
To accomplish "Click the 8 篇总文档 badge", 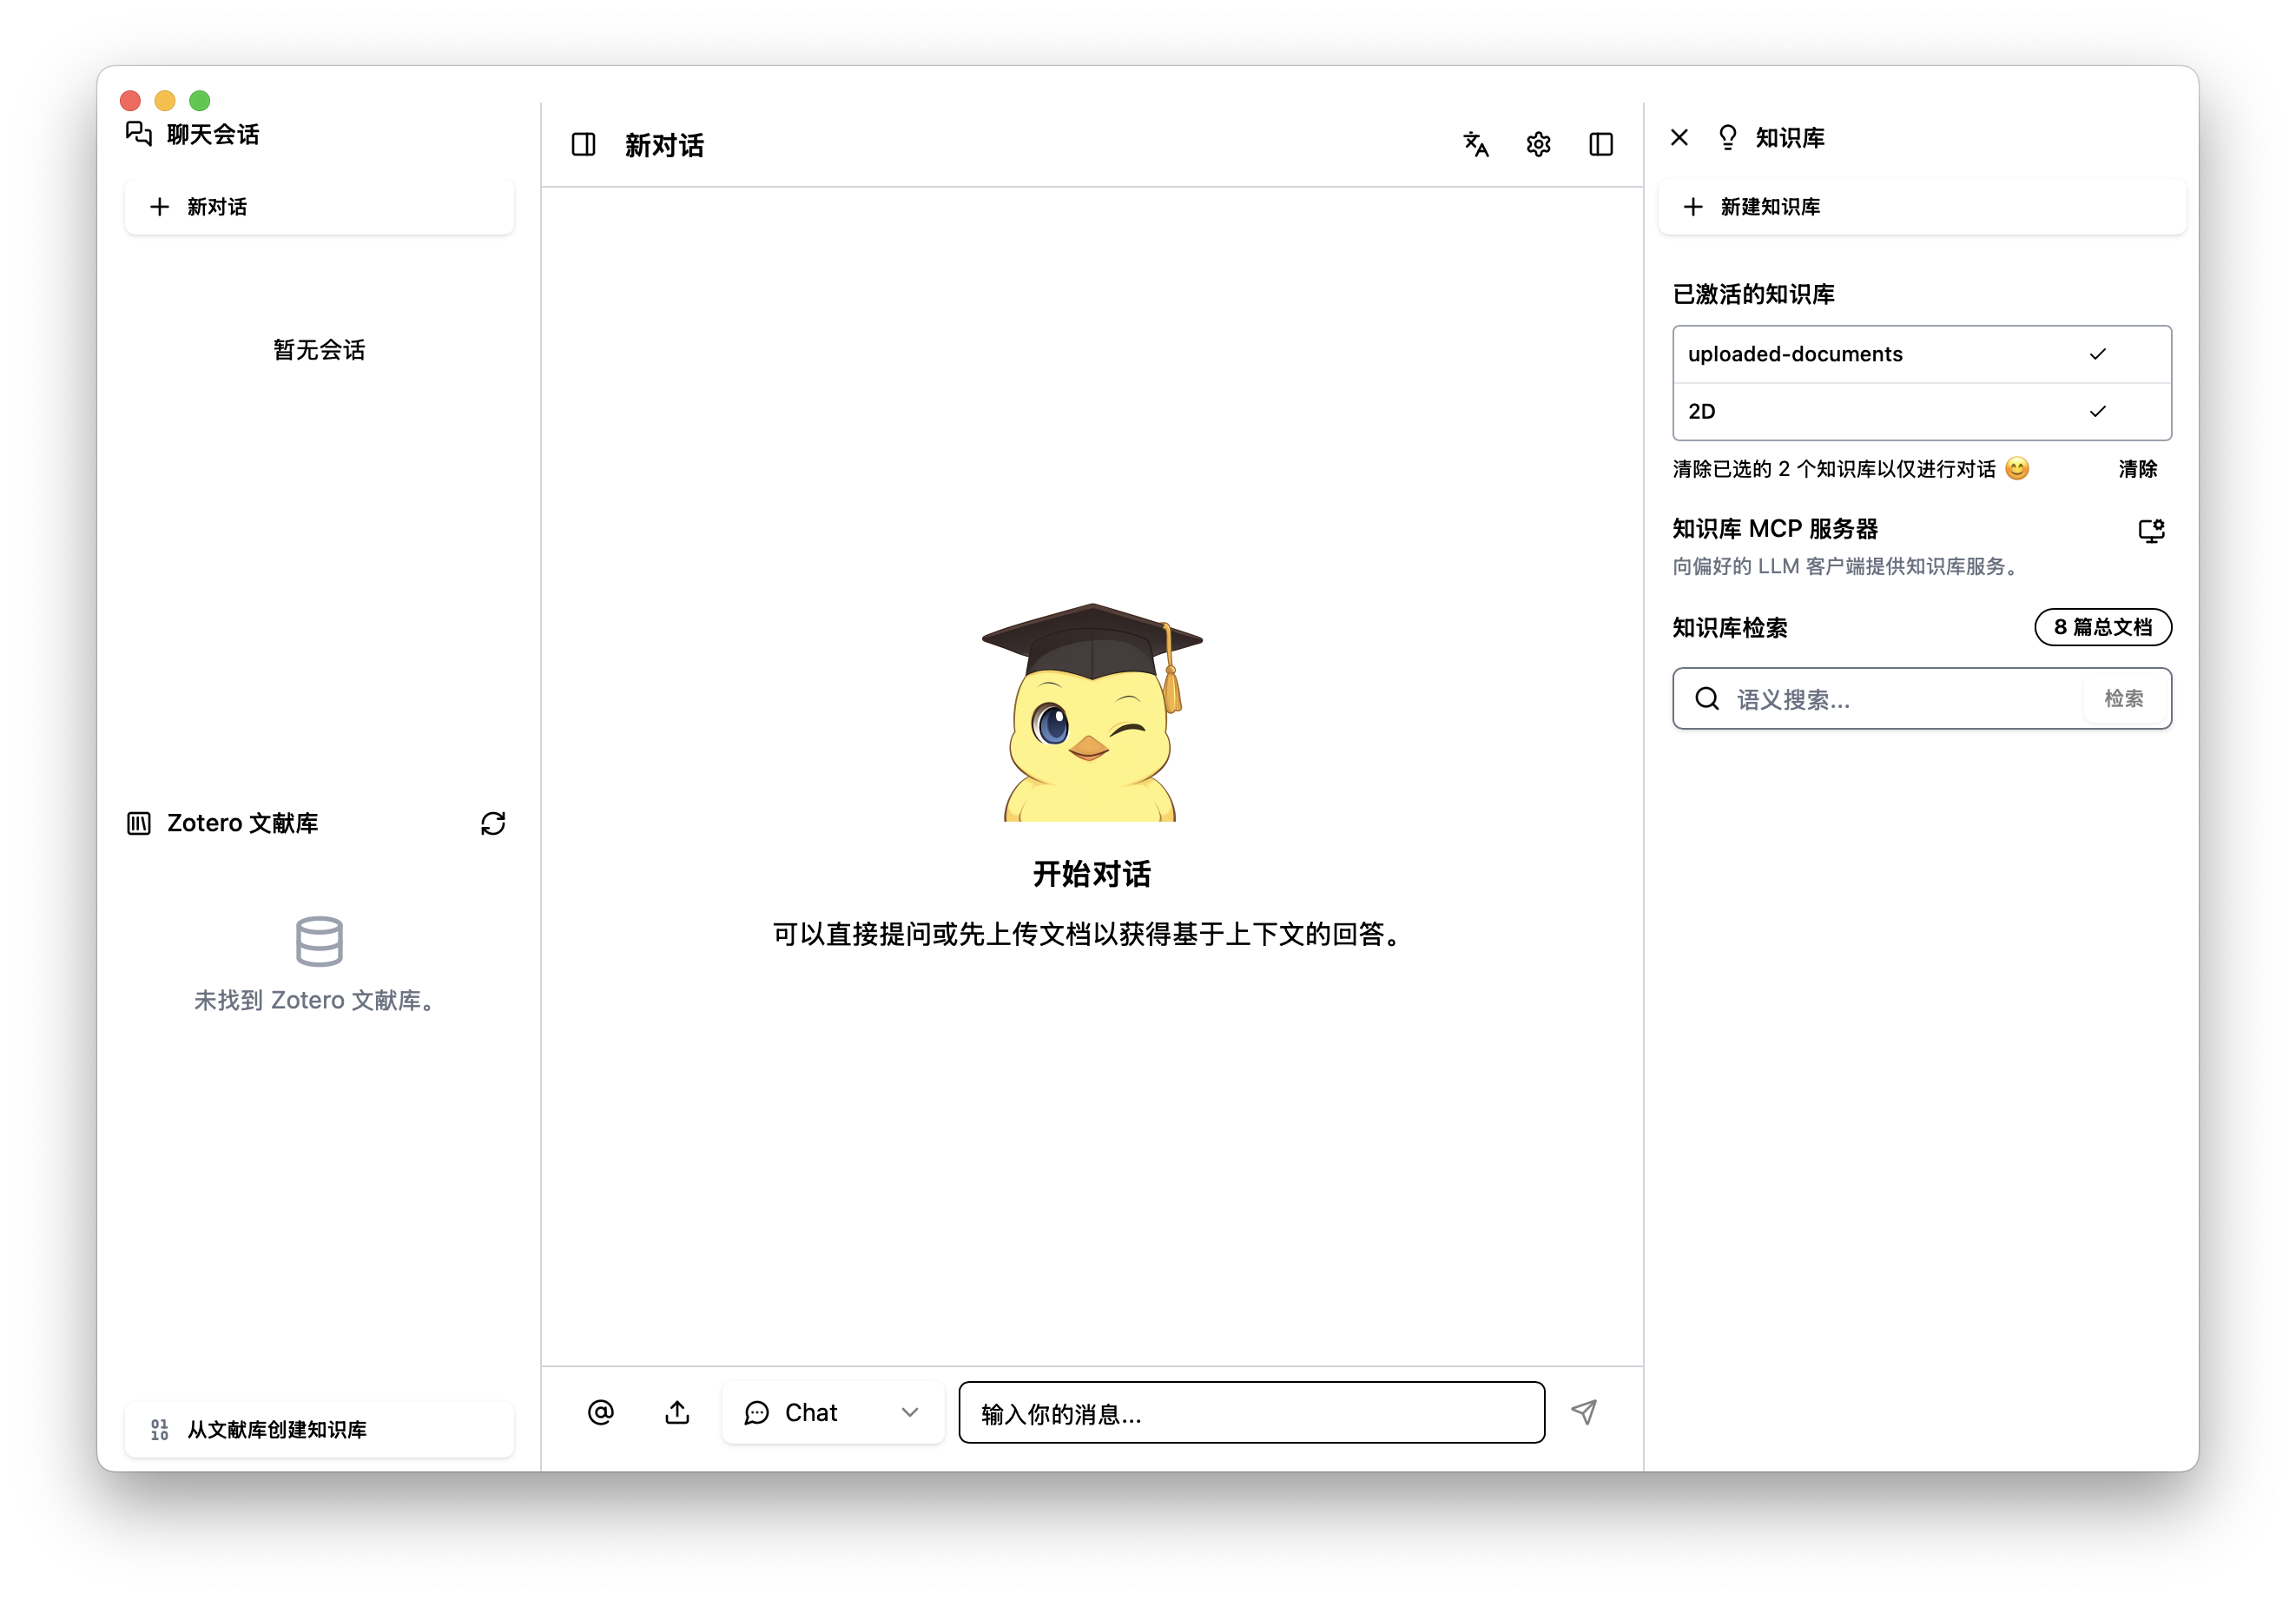I will click(2103, 627).
